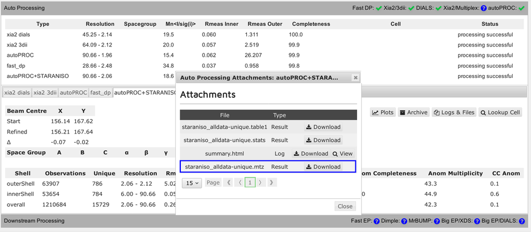Go to the previous attachments page
Screen dimensions: 531x232
(x=240, y=183)
